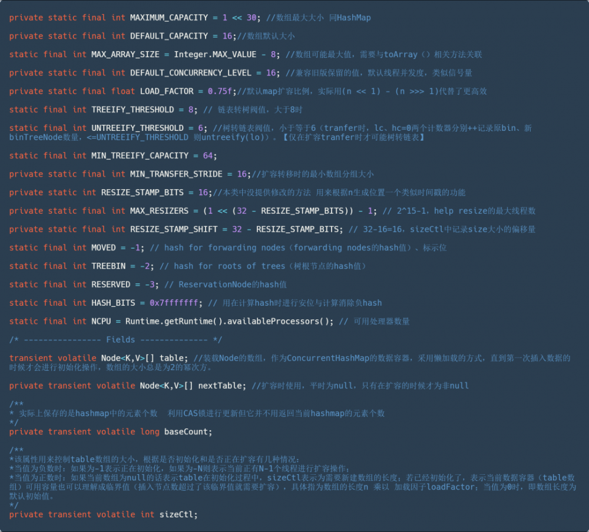Click the baseCount field name
This screenshot has width=589, height=532.
pyautogui.click(x=186, y=432)
